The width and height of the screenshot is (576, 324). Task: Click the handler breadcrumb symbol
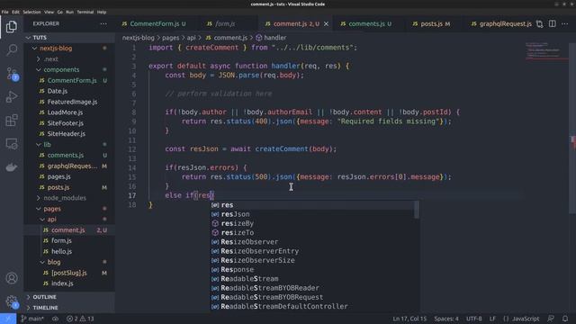271,38
